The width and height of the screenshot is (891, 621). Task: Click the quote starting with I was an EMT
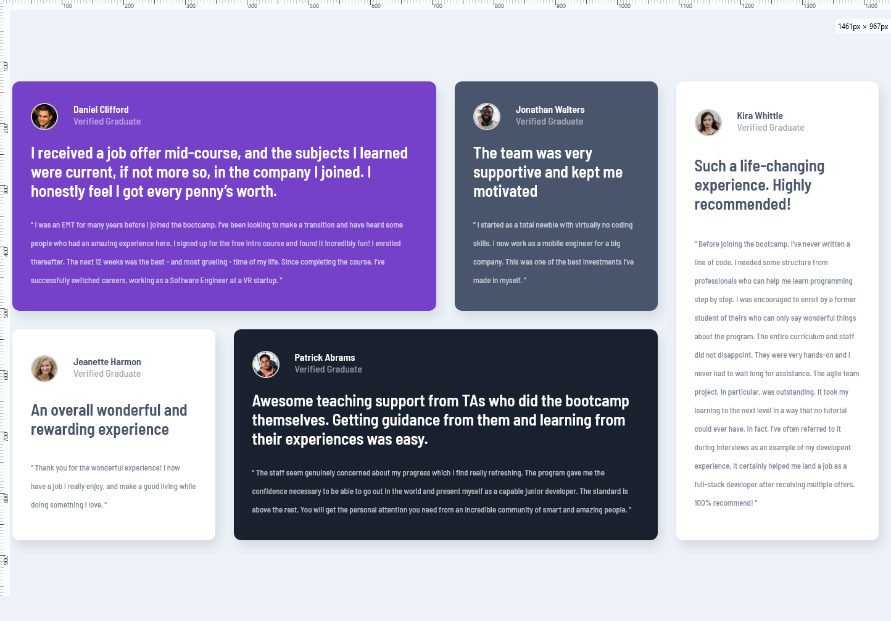click(216, 252)
